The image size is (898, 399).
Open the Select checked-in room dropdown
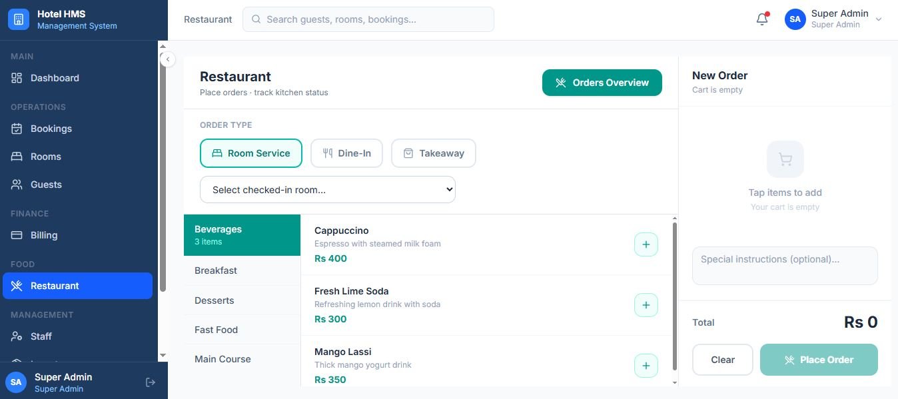(328, 190)
